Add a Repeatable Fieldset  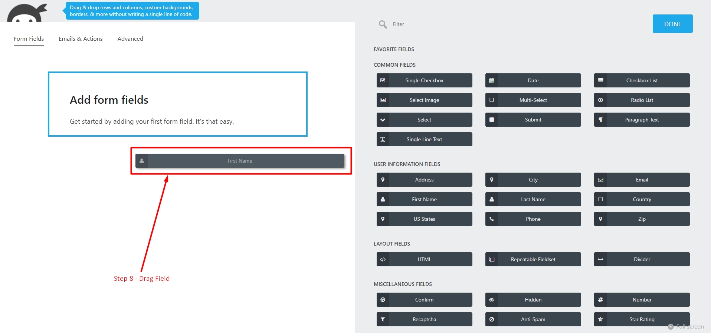click(x=533, y=259)
